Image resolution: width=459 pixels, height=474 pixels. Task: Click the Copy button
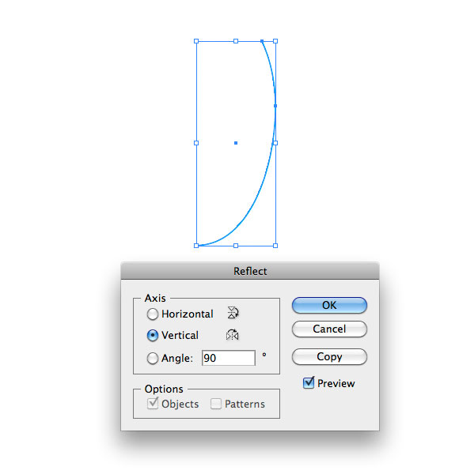click(329, 357)
